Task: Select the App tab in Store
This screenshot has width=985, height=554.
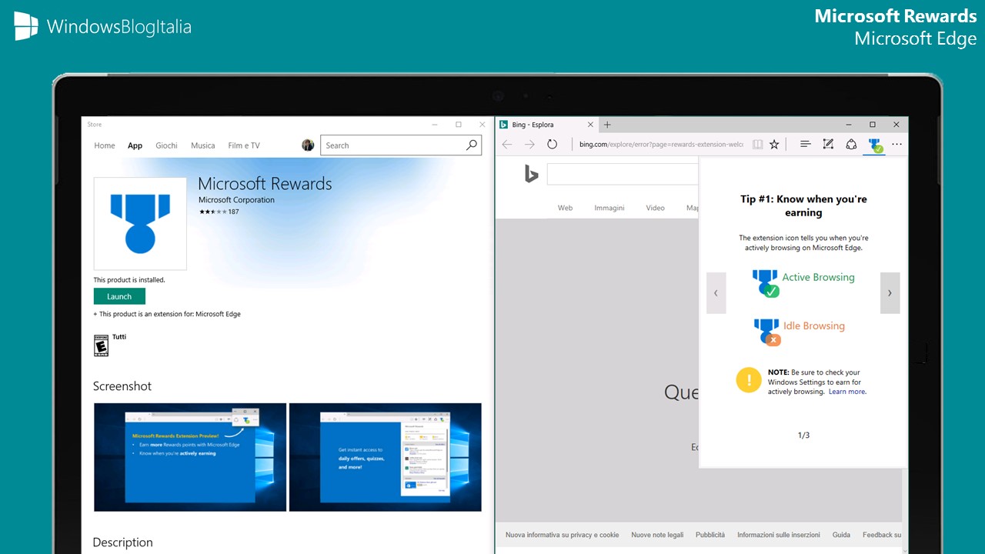Action: [x=135, y=145]
